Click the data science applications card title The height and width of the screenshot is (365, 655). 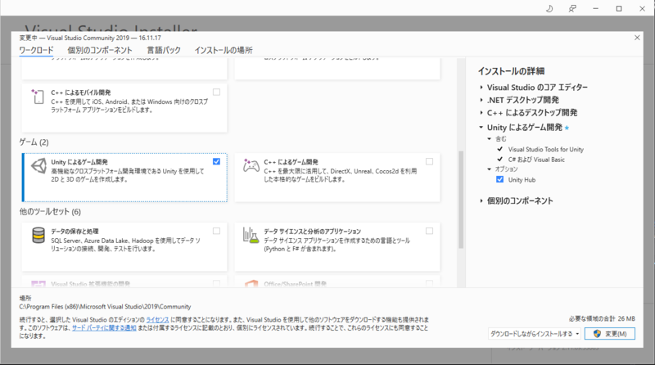[x=312, y=232]
